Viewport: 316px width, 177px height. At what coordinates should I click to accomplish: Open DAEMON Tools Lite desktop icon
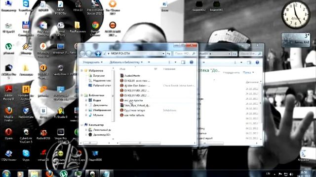pyautogui.click(x=43, y=50)
